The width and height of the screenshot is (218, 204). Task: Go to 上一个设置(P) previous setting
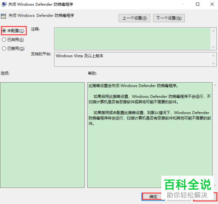tap(134, 18)
